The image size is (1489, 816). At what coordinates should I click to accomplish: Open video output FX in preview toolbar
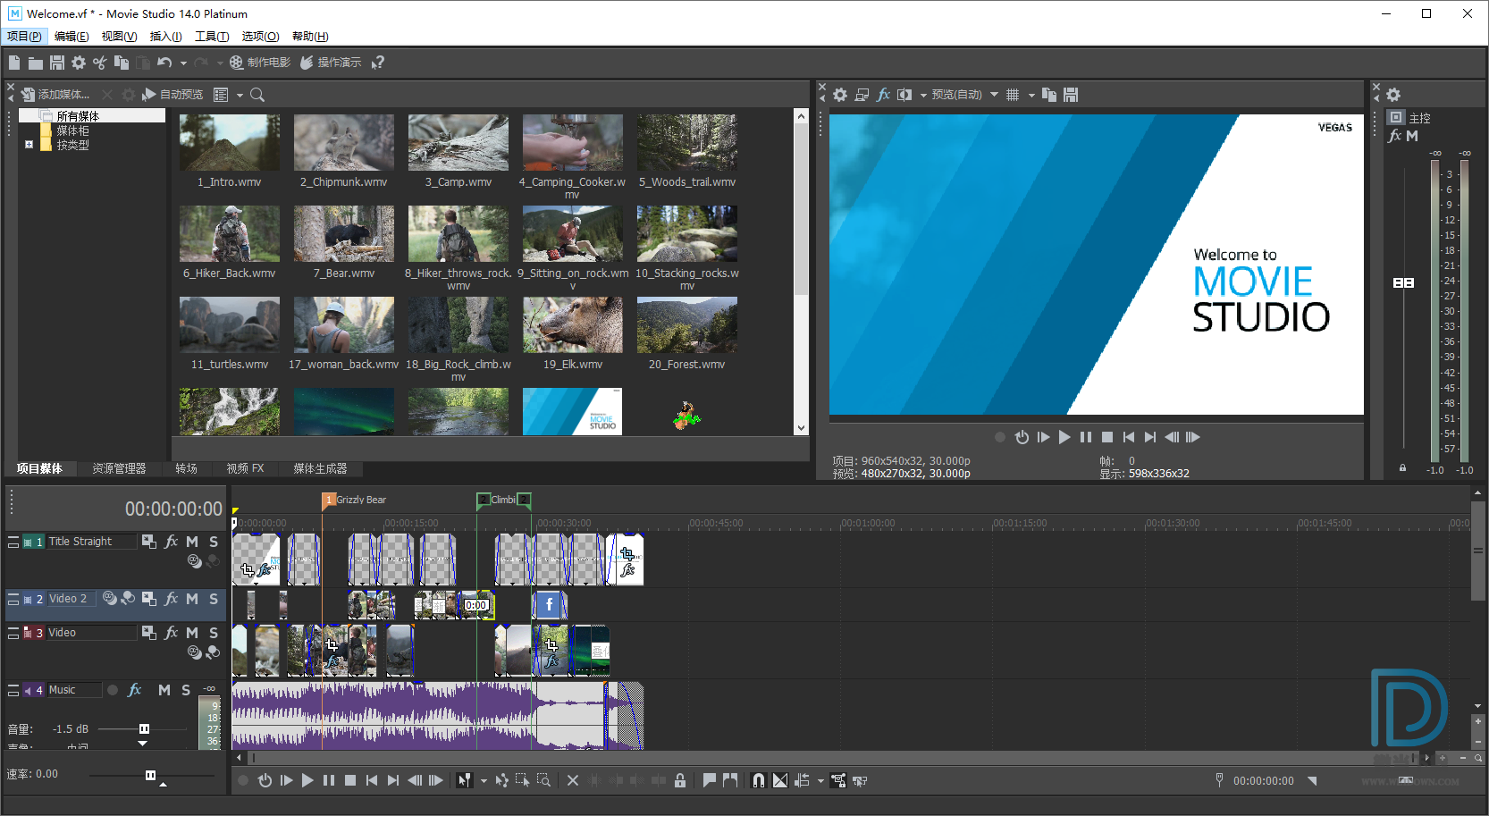tap(883, 95)
